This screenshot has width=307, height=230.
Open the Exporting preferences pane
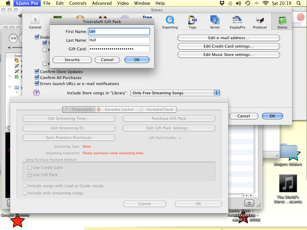pyautogui.click(x=170, y=22)
